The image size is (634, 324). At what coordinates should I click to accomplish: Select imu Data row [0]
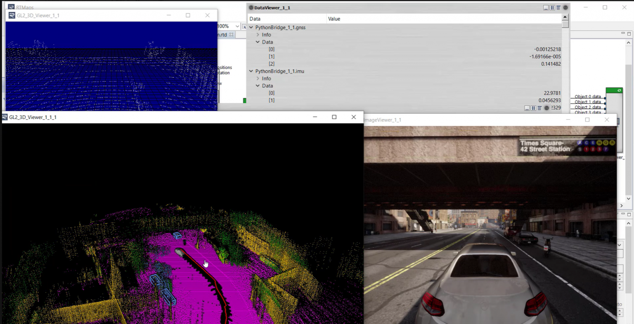(x=271, y=93)
